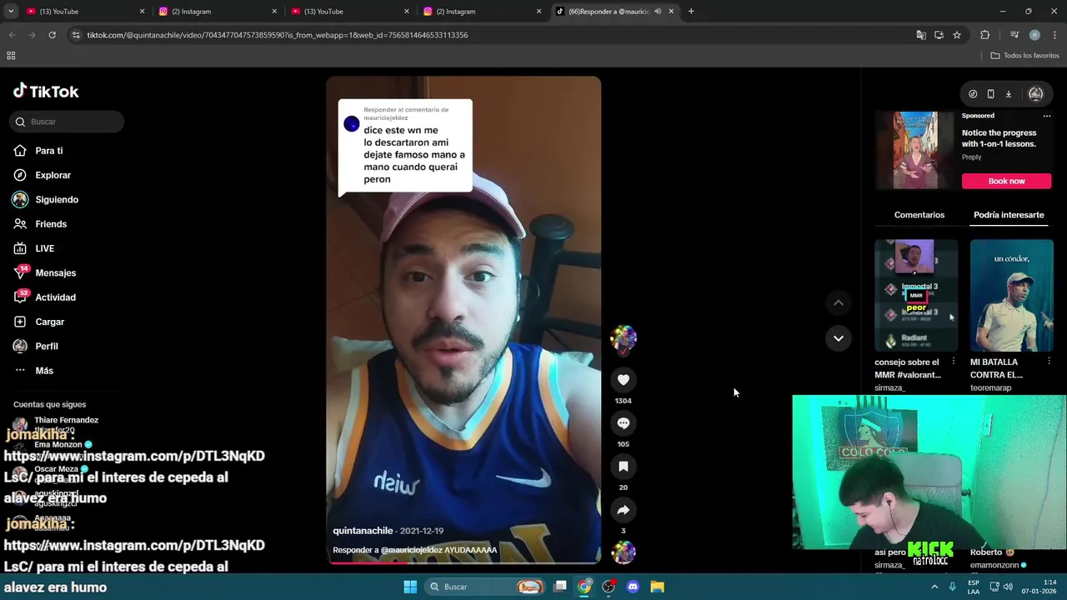Open the Chrome tab search dropdown
The width and height of the screenshot is (1067, 600).
tap(11, 11)
